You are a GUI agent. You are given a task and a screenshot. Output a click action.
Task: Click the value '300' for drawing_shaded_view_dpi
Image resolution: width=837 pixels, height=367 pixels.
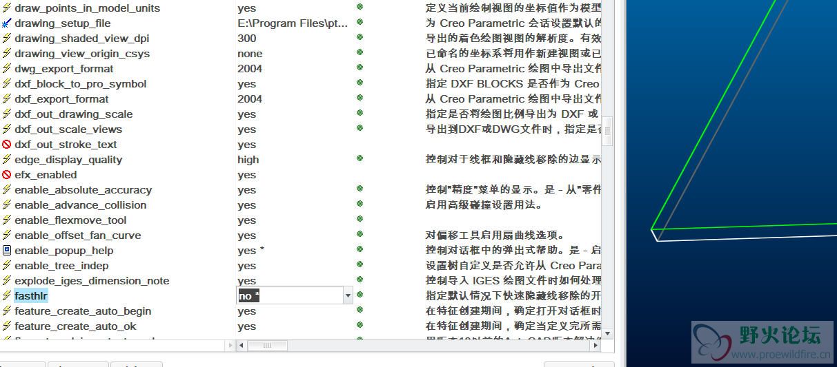coord(246,39)
